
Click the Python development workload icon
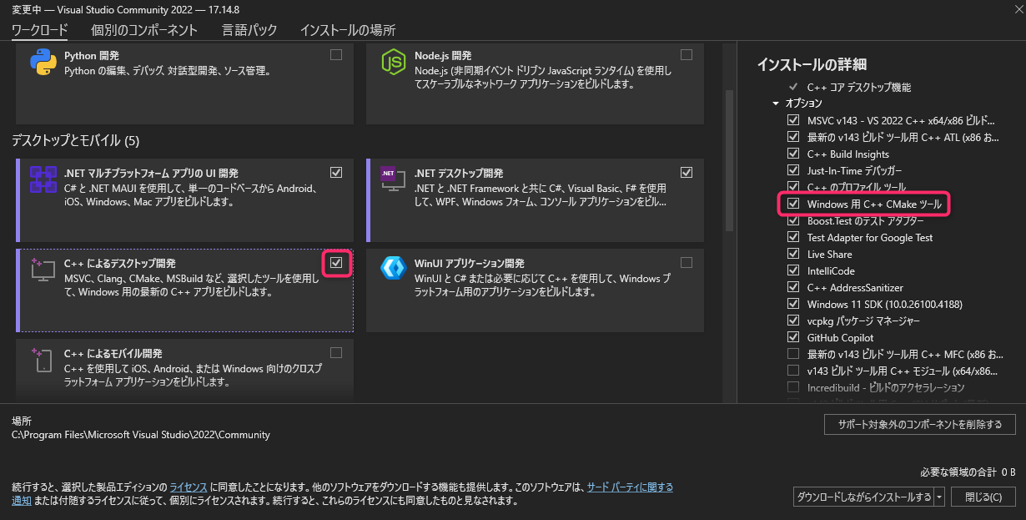click(43, 63)
